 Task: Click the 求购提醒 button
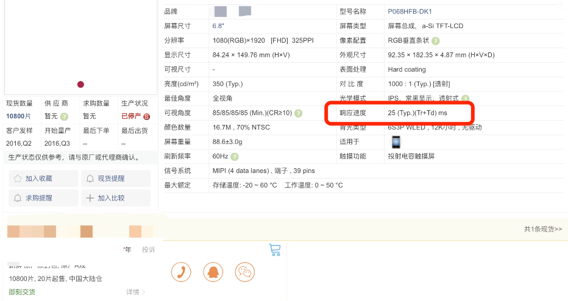click(x=43, y=198)
